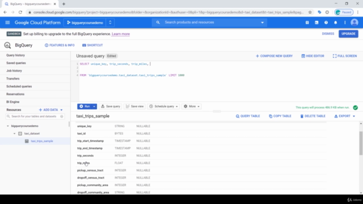Click Query Table button
The image size is (363, 204).
pyautogui.click(x=248, y=116)
